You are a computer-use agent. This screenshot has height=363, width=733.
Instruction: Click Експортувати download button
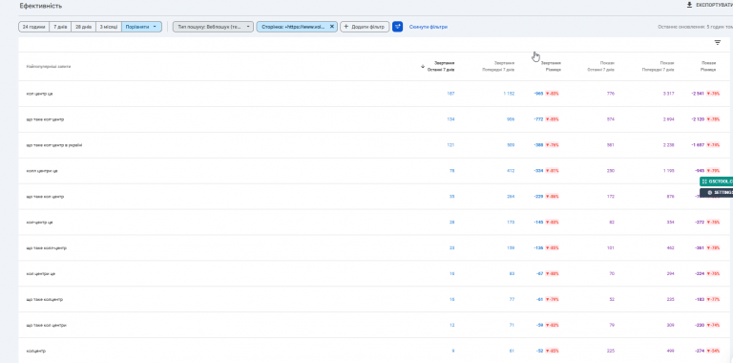(709, 5)
